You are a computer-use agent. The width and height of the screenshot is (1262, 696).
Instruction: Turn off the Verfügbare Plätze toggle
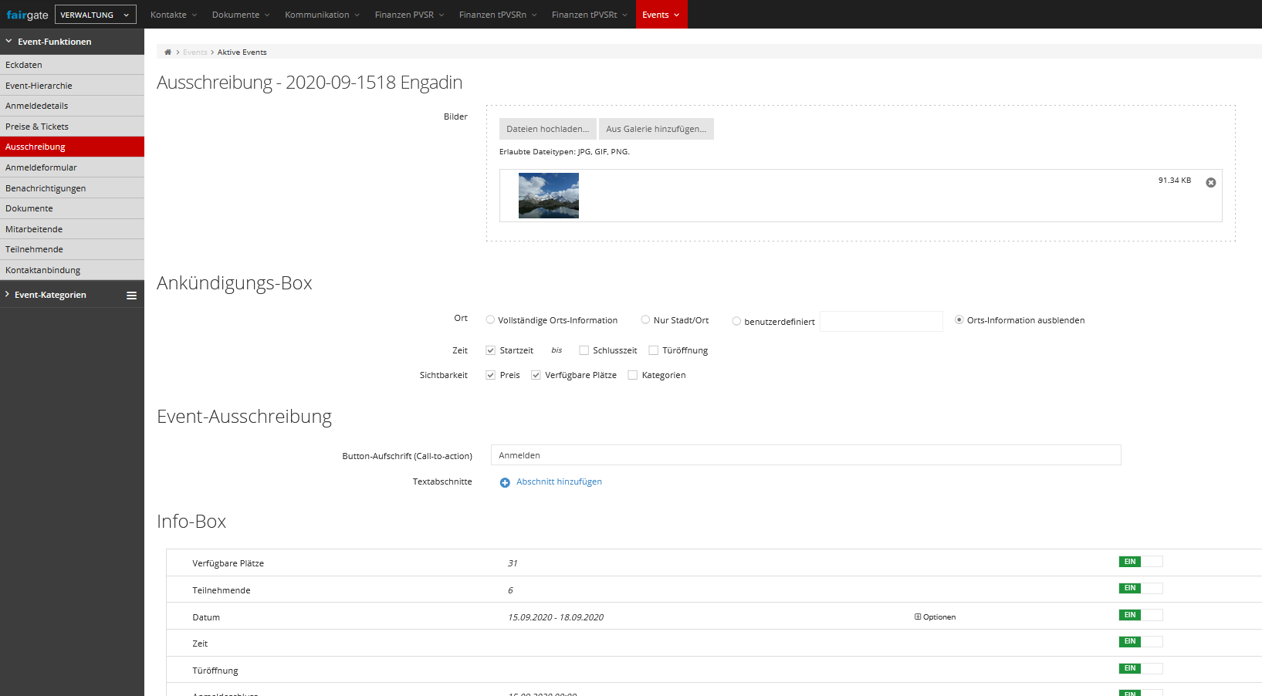pyautogui.click(x=1140, y=562)
